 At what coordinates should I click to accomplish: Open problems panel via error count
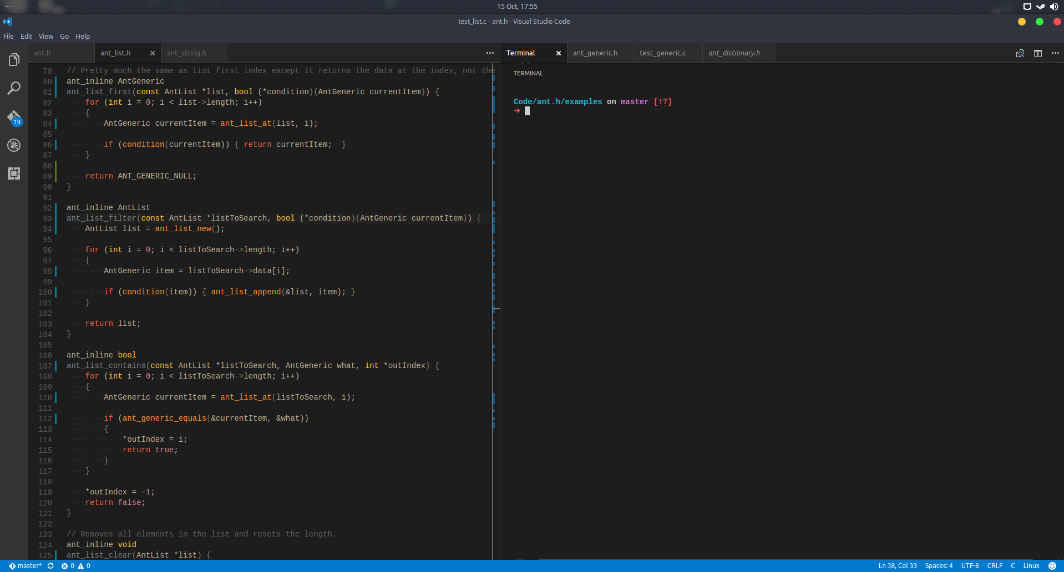click(x=68, y=566)
